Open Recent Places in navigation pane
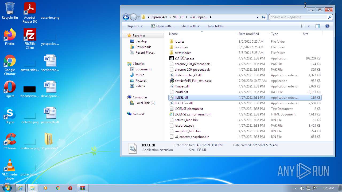The height and width of the screenshot is (192, 342). coord(145,53)
